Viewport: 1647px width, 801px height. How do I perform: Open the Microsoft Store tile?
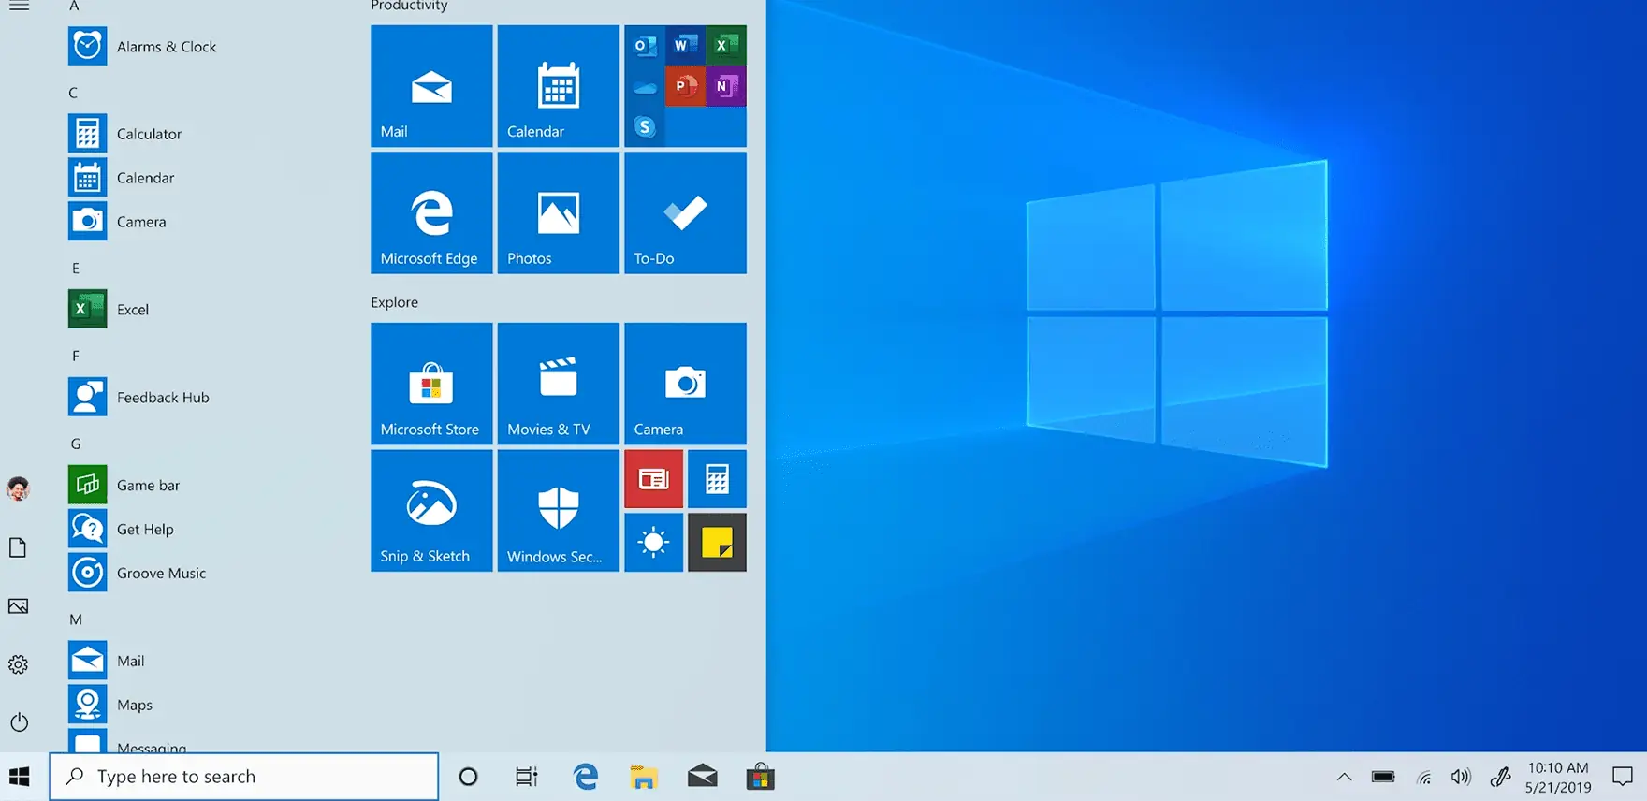431,384
